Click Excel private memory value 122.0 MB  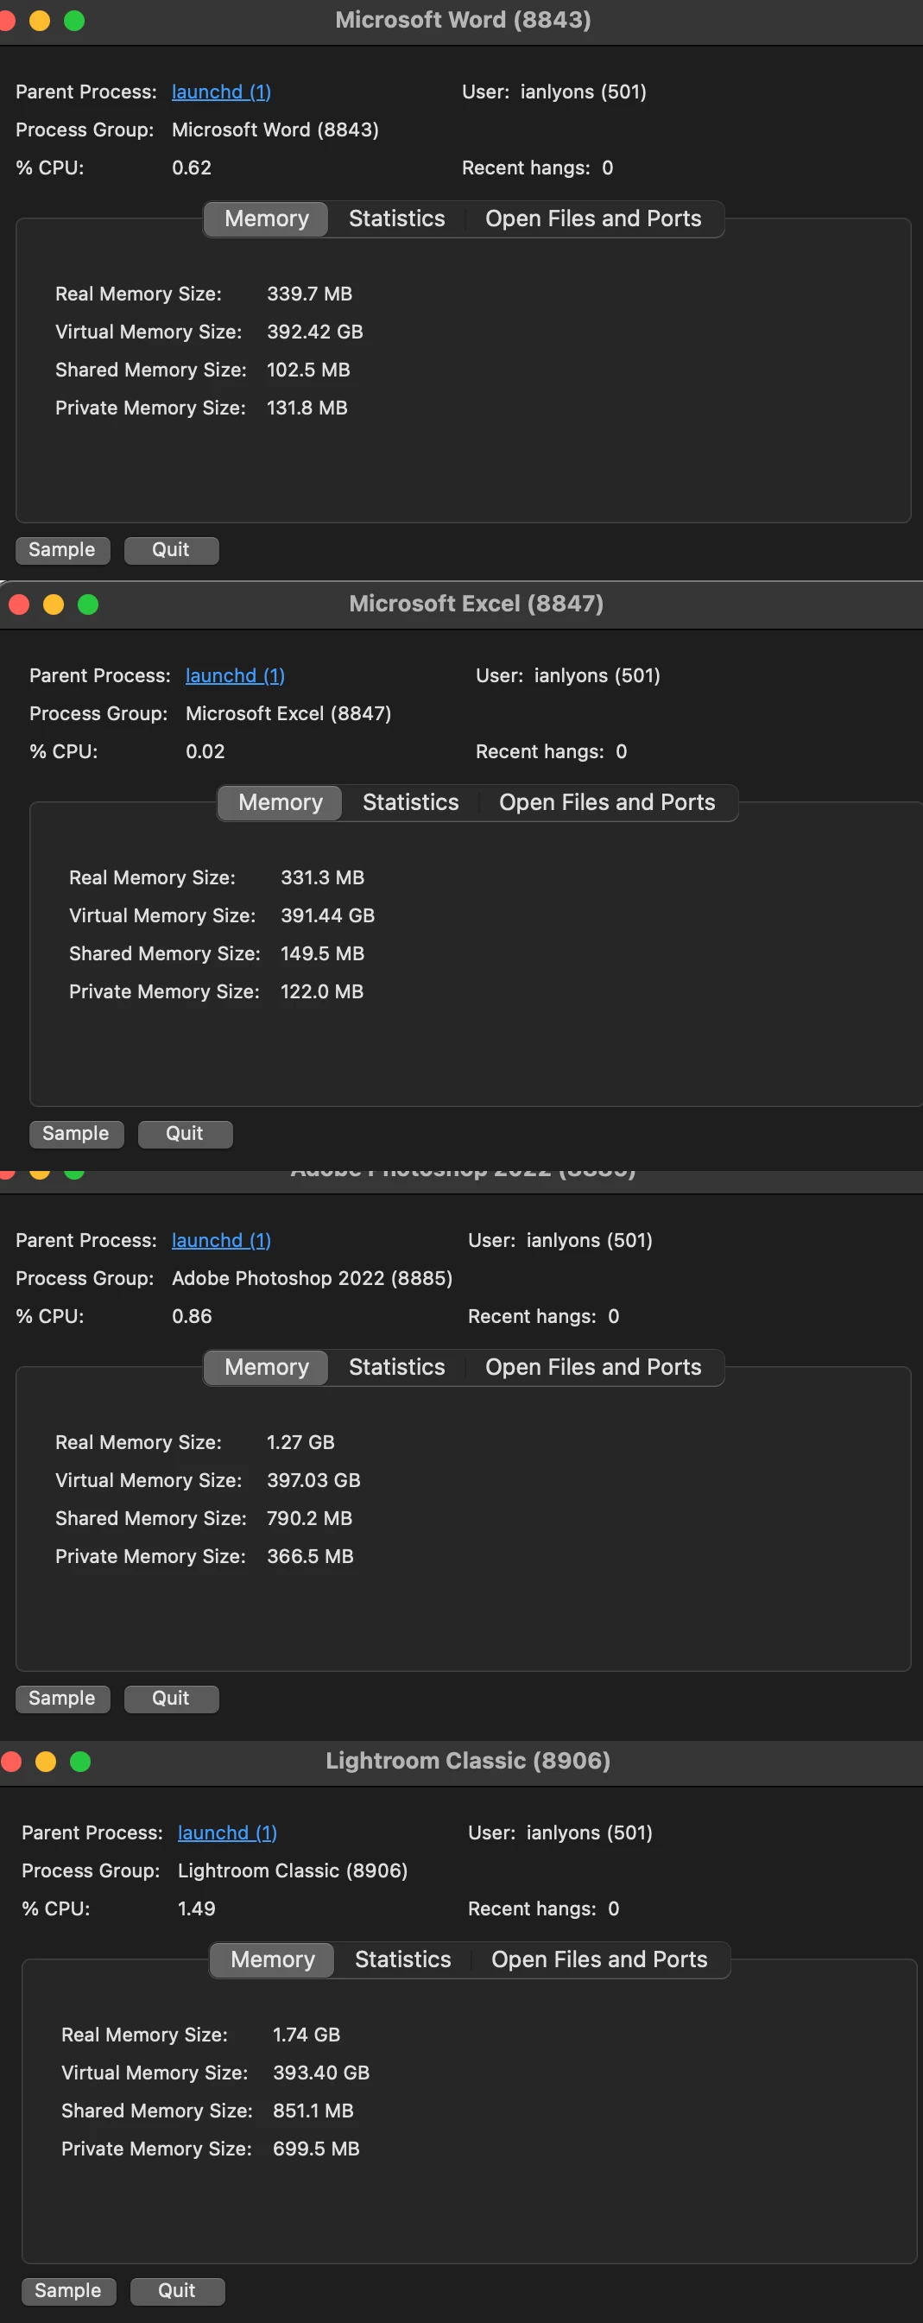pyautogui.click(x=322, y=991)
